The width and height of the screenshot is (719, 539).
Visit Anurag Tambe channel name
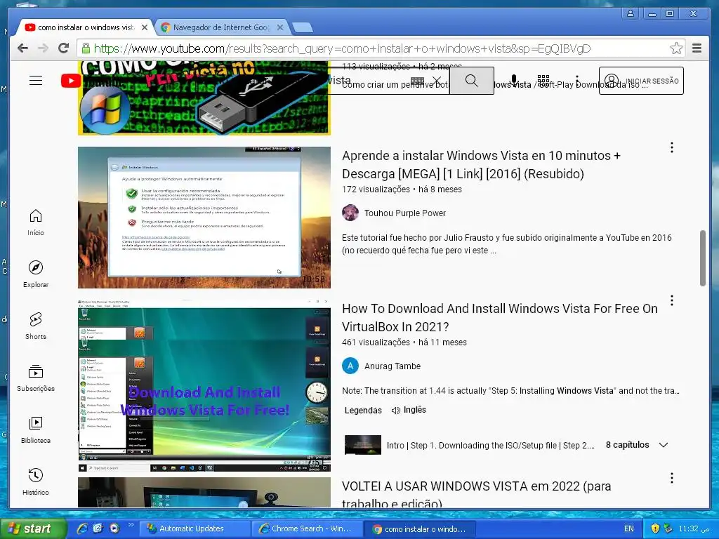[x=393, y=366]
